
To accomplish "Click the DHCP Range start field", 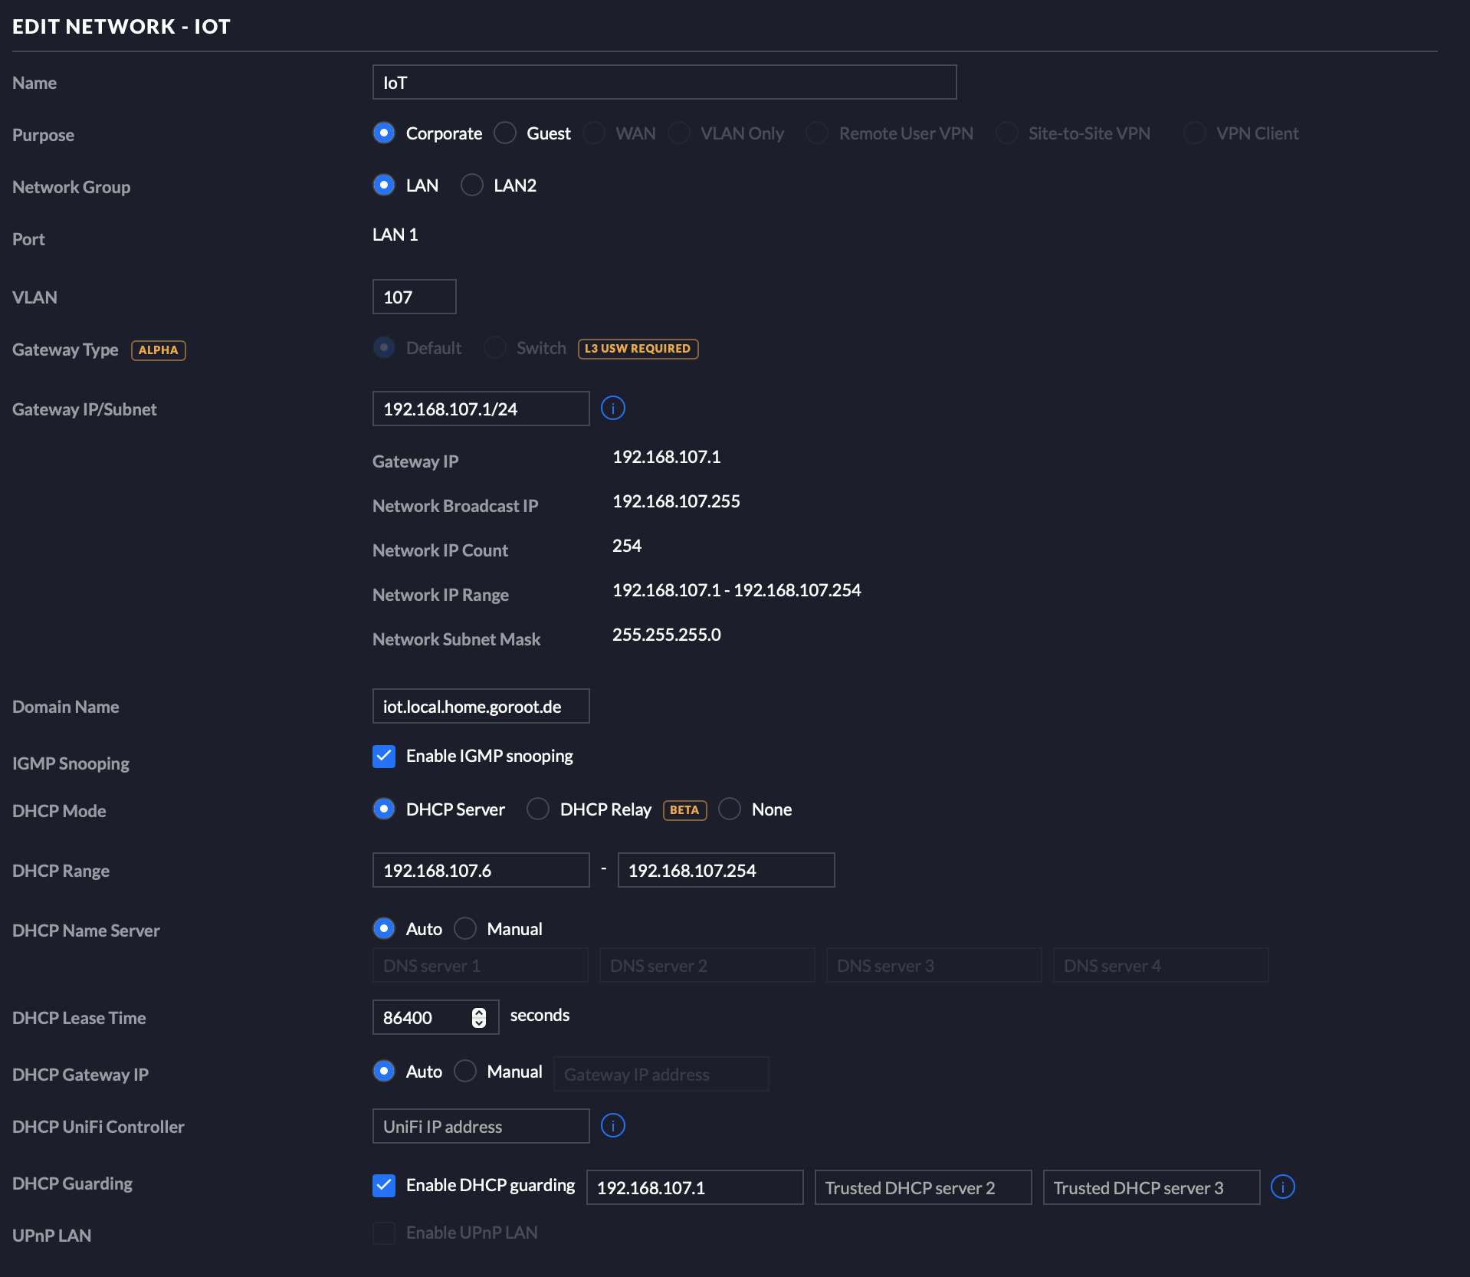I will tap(481, 870).
